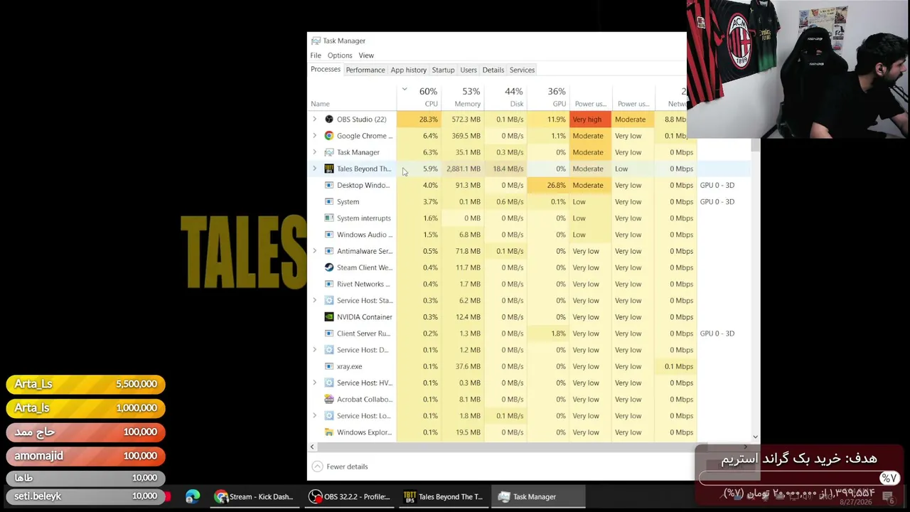Switch to the Details tab
910x512 pixels.
pos(493,70)
